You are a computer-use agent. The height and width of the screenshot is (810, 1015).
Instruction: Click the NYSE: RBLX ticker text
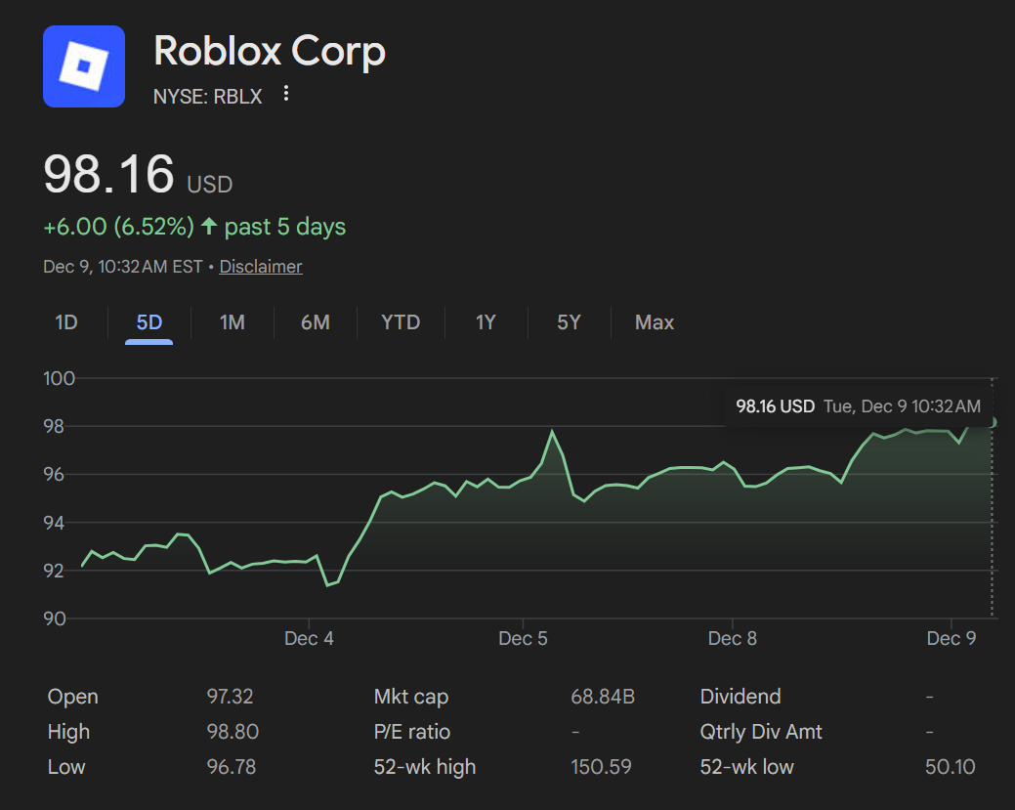point(208,97)
